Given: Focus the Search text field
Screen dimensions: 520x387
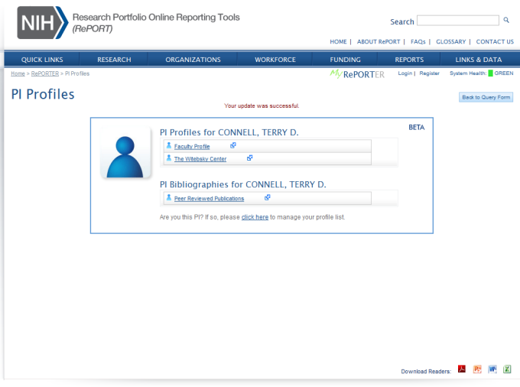Looking at the screenshot, I should pyautogui.click(x=457, y=21).
